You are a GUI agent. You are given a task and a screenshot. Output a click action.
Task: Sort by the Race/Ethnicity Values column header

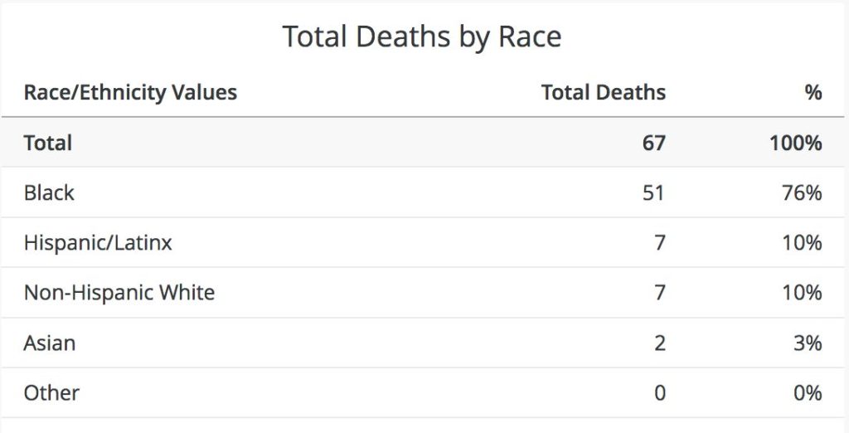tap(130, 92)
